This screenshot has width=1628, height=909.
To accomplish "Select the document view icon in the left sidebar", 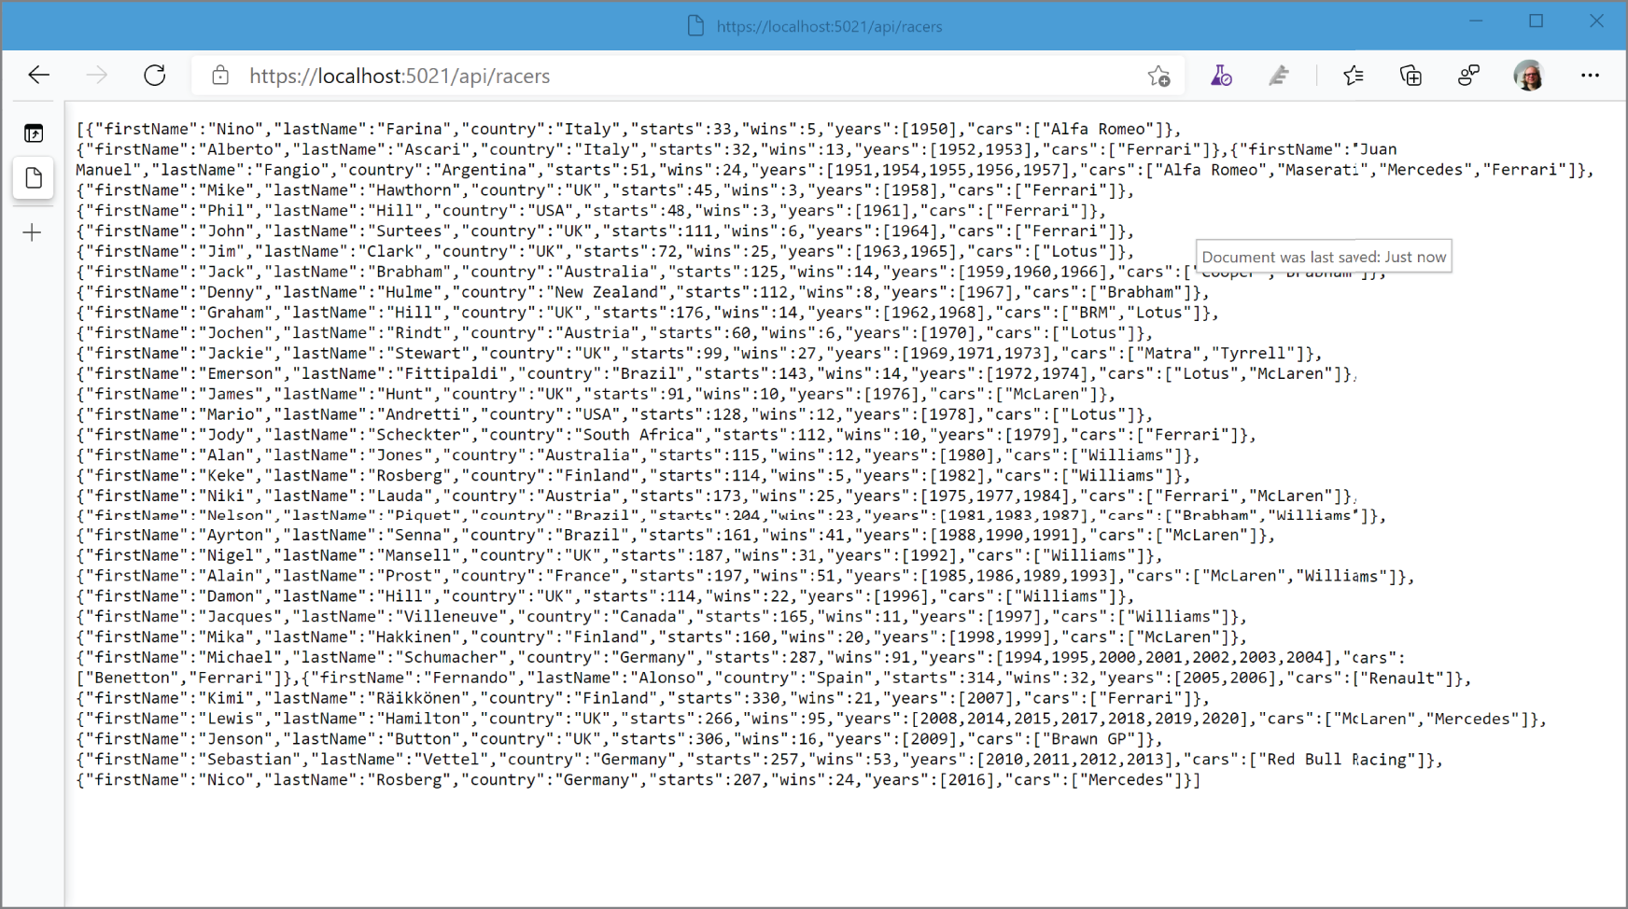I will click(33, 177).
